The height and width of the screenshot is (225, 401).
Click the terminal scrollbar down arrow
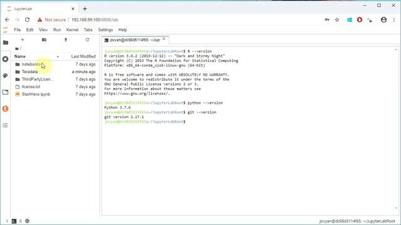(396, 208)
